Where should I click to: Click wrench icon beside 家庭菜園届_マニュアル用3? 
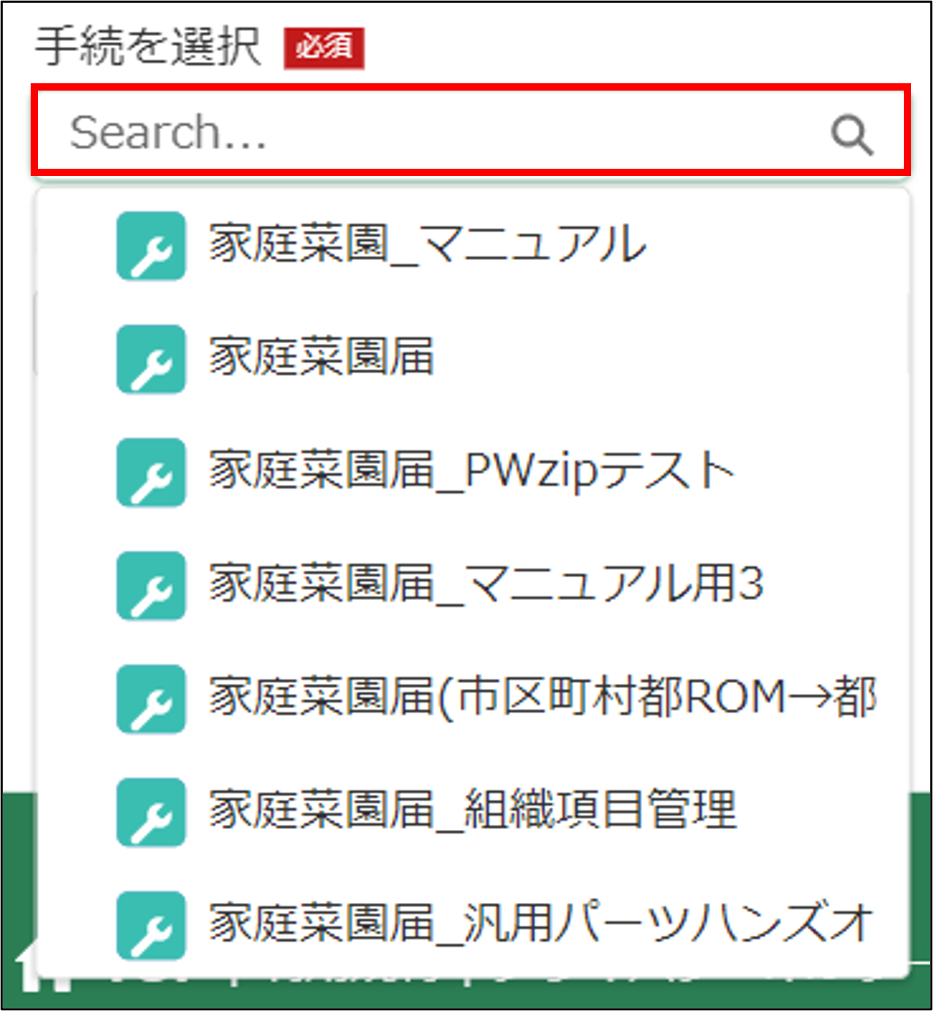[x=151, y=586]
